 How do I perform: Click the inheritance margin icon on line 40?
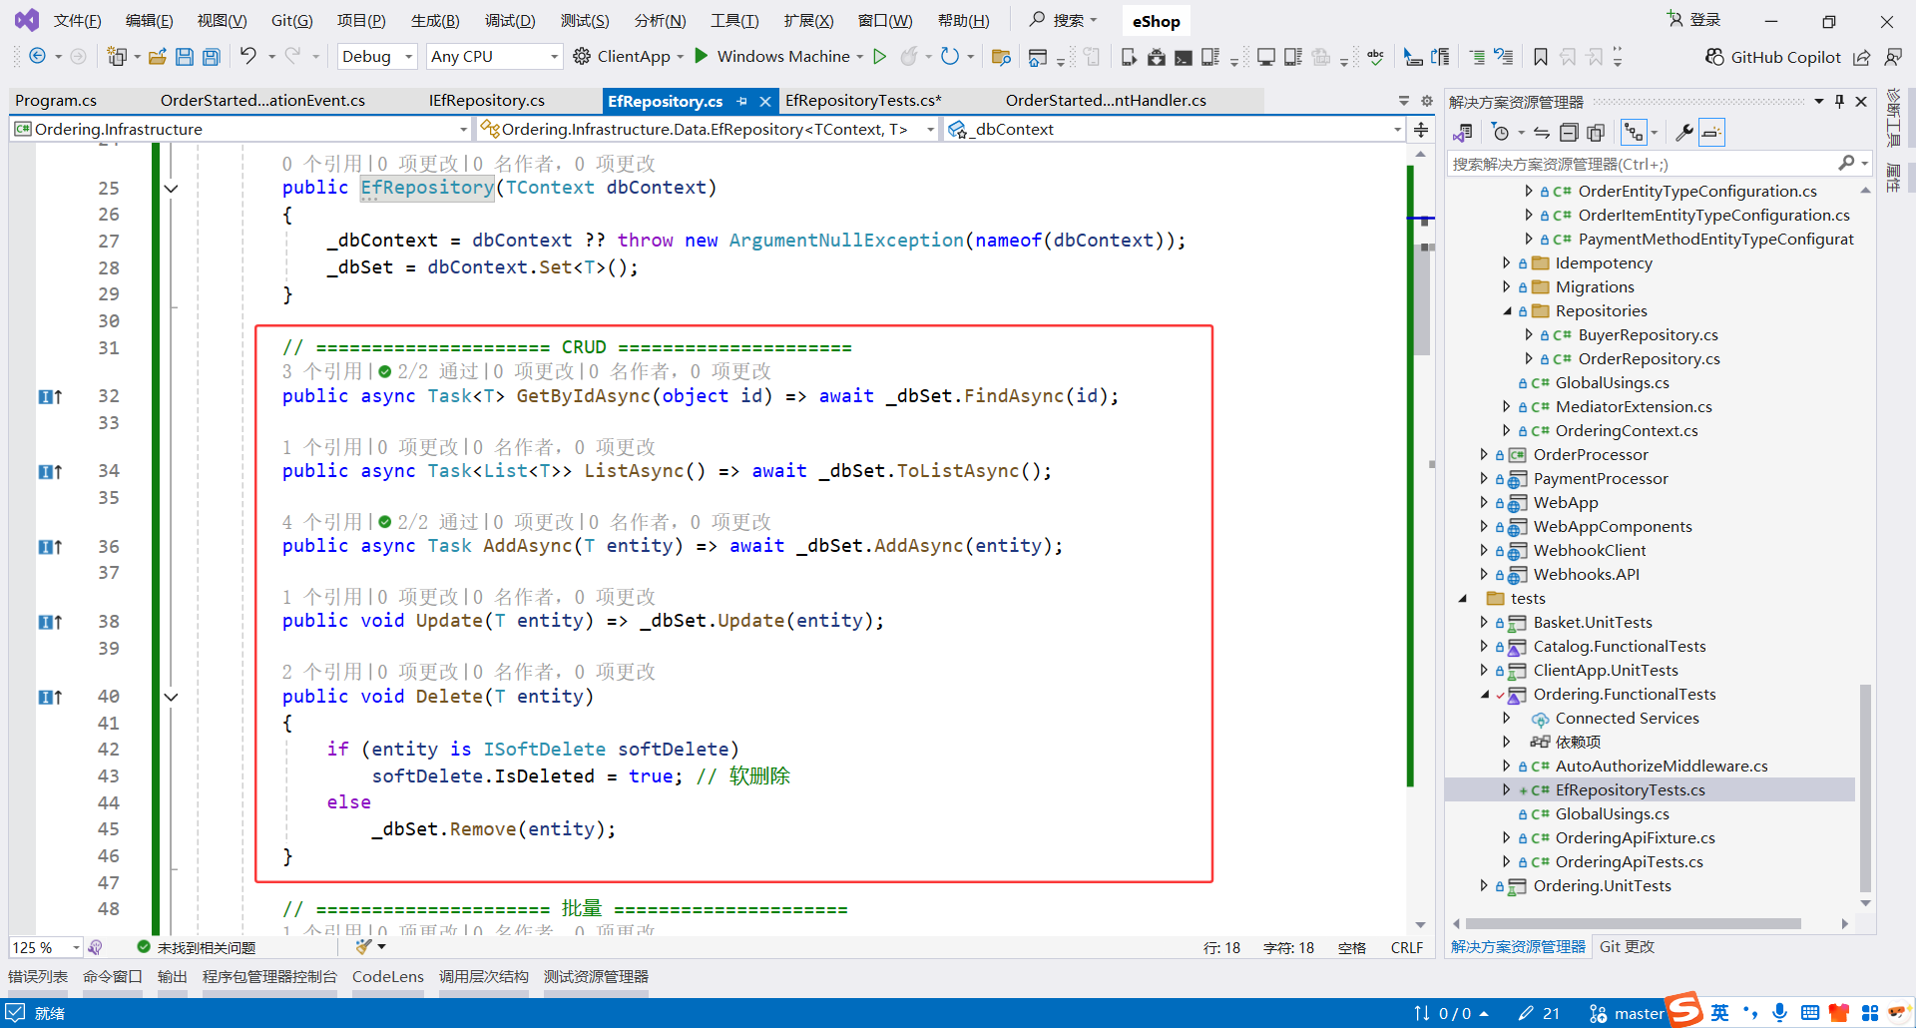click(50, 697)
